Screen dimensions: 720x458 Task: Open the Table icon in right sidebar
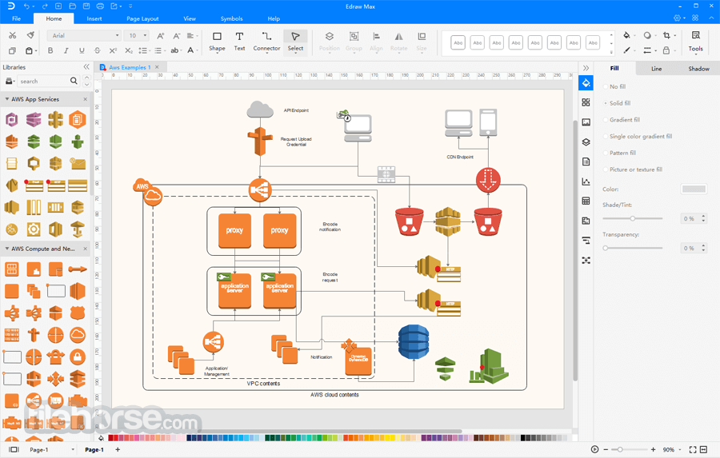586,201
